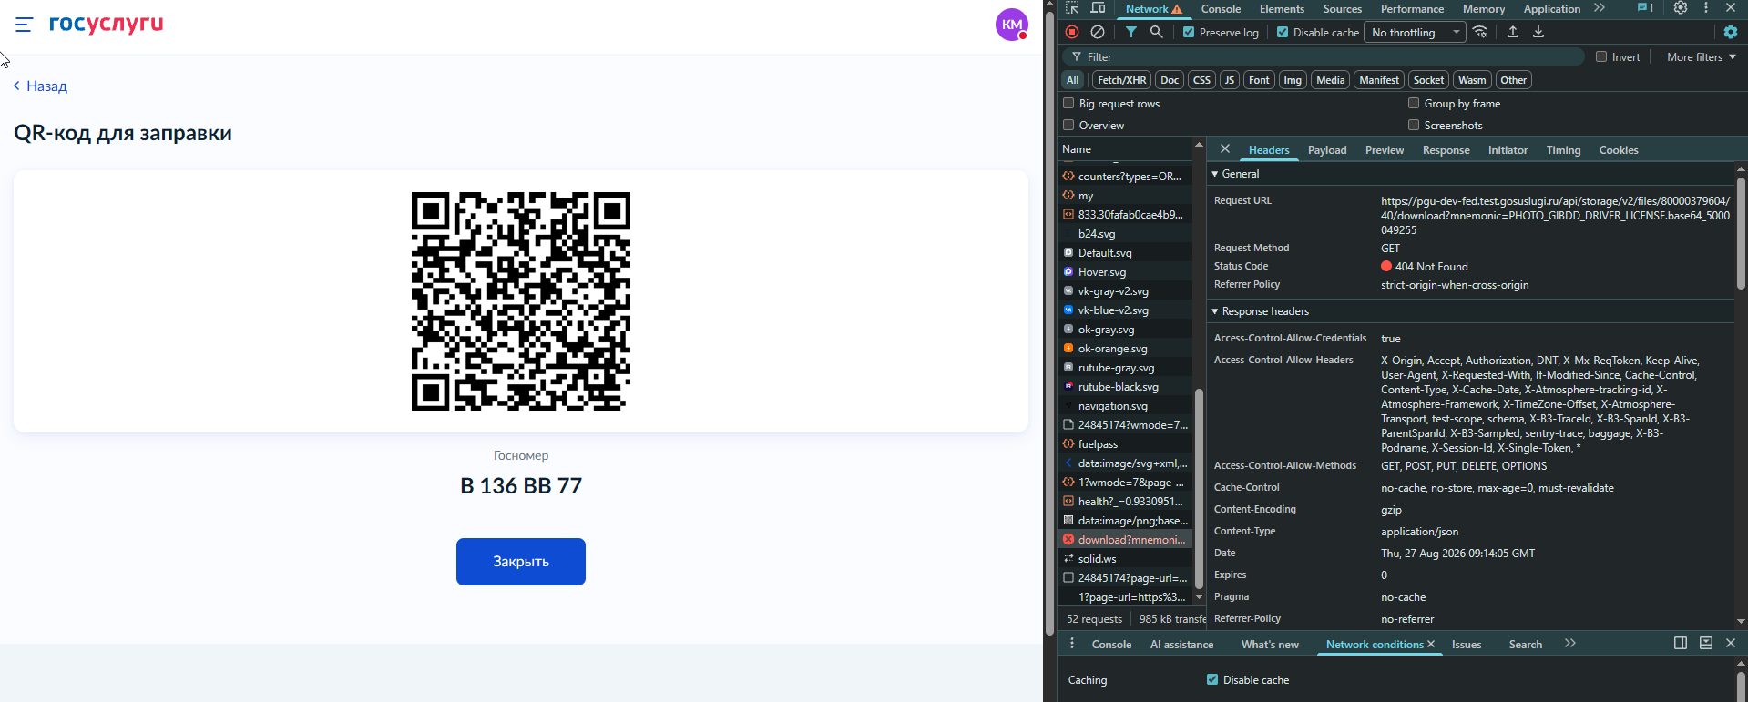Open the issues counter showing 1
The width and height of the screenshot is (1748, 702).
tap(1645, 8)
